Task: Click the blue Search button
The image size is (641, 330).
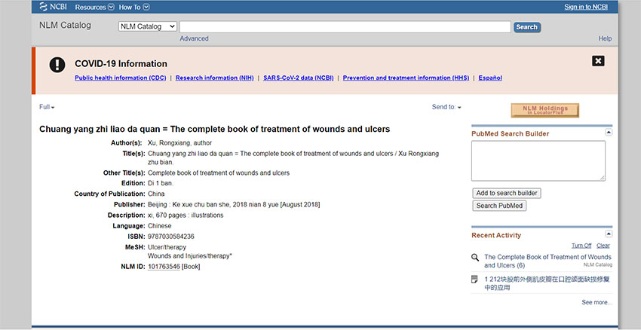Action: [526, 27]
